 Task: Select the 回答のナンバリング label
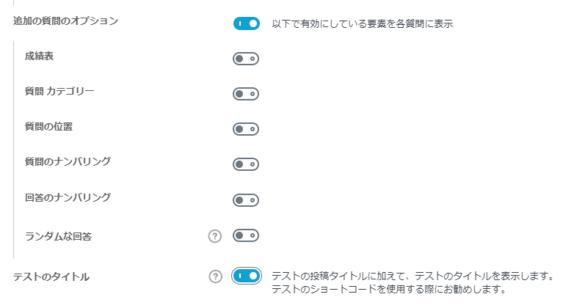(x=68, y=197)
